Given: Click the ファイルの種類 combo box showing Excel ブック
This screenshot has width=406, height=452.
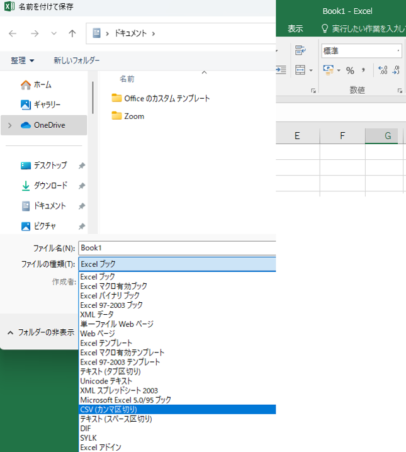Looking at the screenshot, I should [x=177, y=264].
